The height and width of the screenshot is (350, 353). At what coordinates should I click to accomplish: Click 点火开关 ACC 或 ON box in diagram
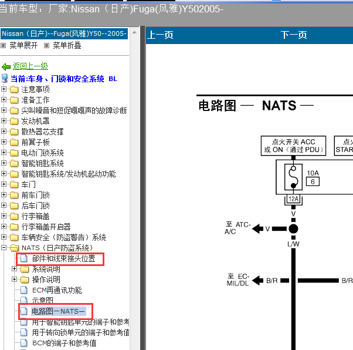point(293,146)
